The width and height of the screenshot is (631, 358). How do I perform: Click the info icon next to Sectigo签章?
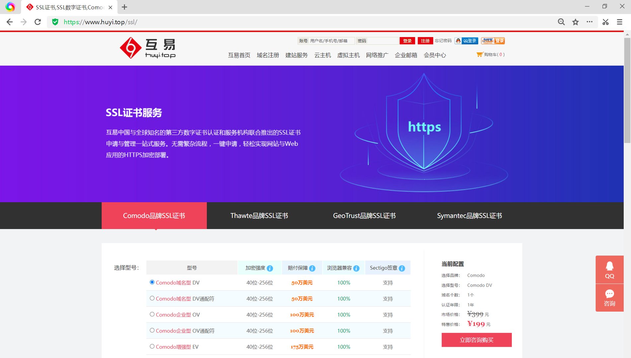[x=402, y=268]
